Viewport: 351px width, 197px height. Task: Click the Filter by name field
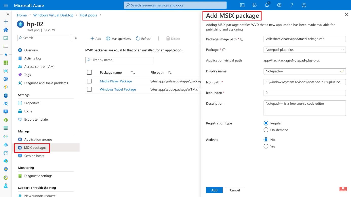pyautogui.click(x=119, y=60)
